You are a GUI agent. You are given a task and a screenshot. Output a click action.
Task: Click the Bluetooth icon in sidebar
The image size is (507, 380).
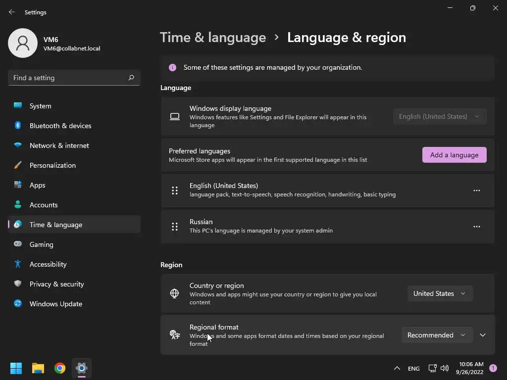[x=18, y=125]
